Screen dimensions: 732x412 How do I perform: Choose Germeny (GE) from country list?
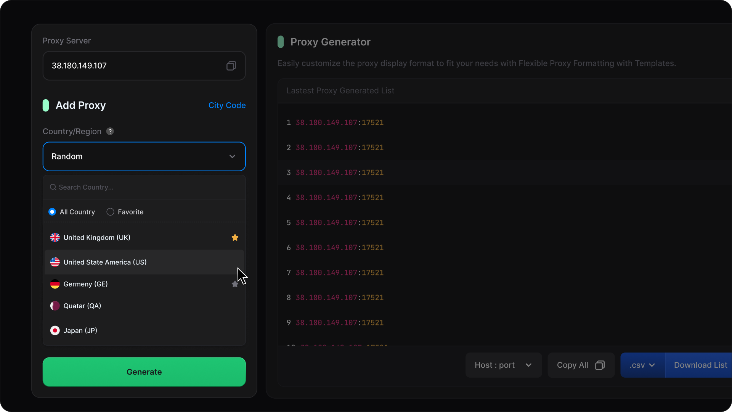pos(86,284)
